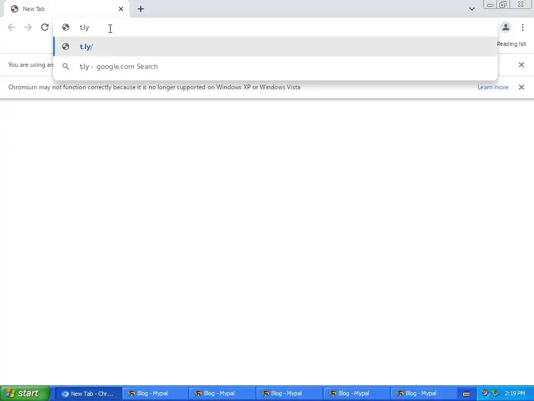The height and width of the screenshot is (401, 534).
Task: Open the three-dot Chromium menu
Action: point(523,27)
